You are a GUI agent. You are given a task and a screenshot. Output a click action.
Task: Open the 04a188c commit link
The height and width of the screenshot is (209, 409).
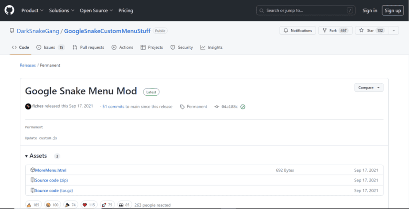pyautogui.click(x=229, y=107)
